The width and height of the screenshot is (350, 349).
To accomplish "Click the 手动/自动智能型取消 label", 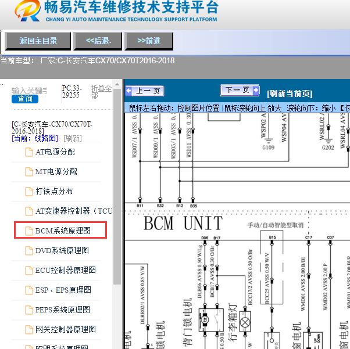I will [276, 225].
